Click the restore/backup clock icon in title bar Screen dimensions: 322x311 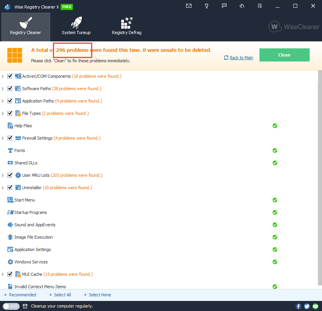coord(242,6)
